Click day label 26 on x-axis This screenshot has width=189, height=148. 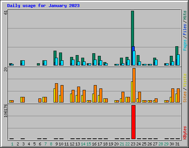coord(150,144)
